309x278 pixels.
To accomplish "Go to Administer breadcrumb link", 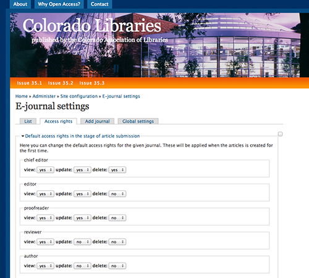I will (44, 96).
